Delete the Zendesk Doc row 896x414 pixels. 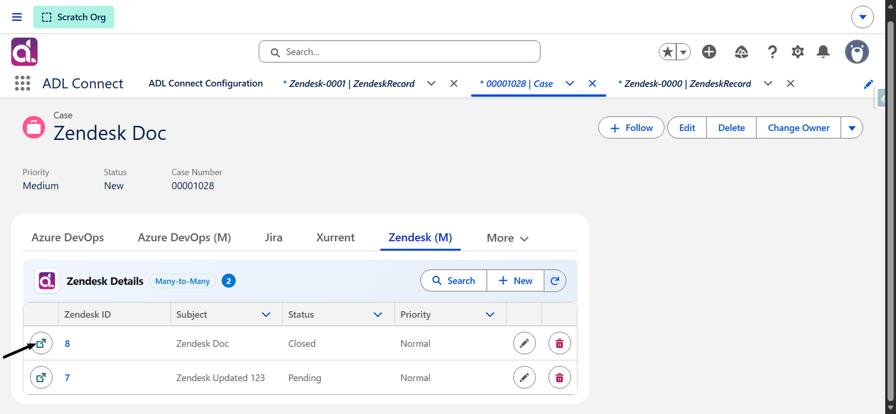coord(559,343)
